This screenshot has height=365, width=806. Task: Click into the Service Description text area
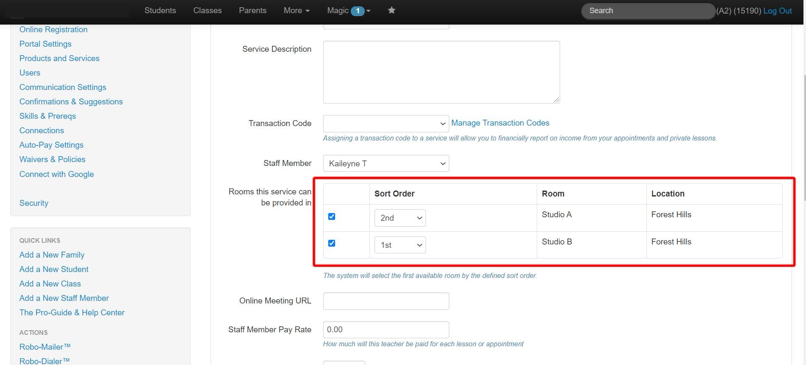[441, 72]
